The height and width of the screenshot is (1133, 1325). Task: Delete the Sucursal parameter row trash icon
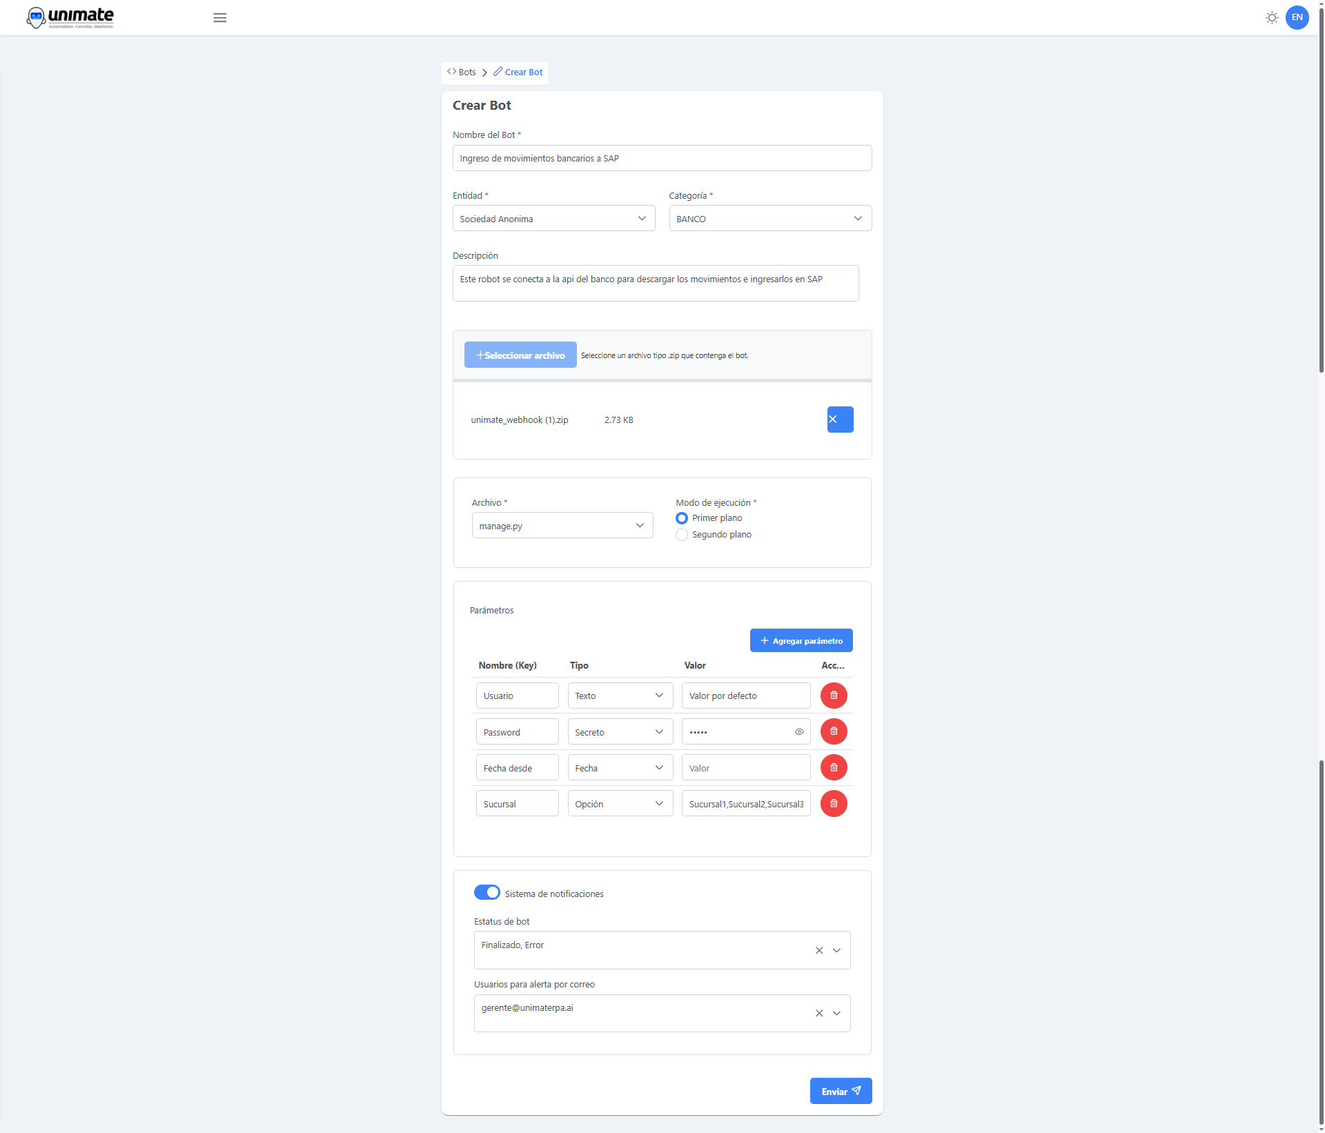[833, 803]
